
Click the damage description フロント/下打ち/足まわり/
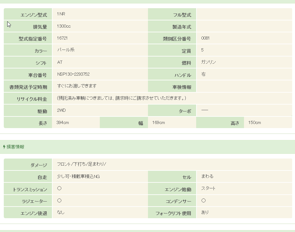pos(82,164)
